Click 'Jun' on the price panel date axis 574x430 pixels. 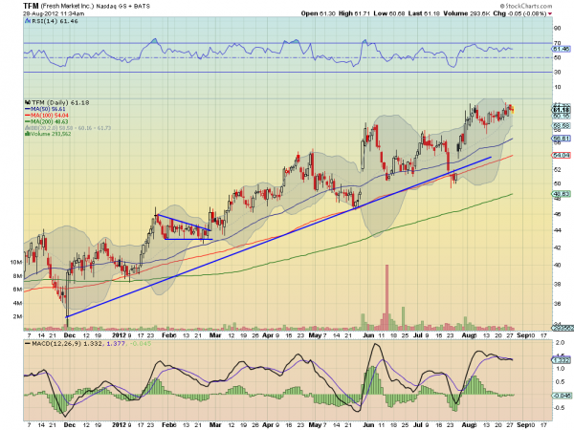368,335
